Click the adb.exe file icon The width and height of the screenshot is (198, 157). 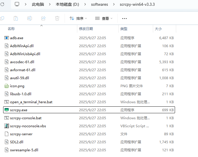7,38
